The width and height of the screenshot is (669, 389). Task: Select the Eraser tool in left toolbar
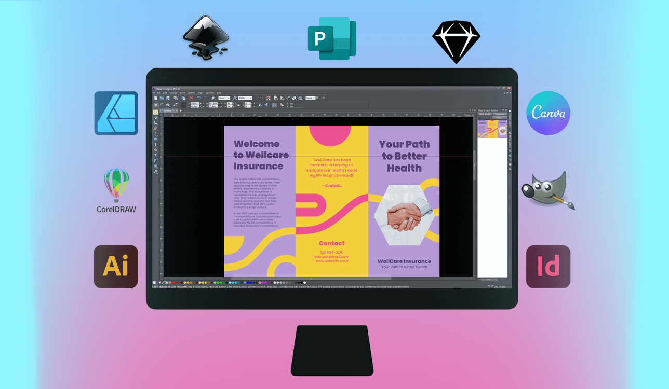[155, 128]
